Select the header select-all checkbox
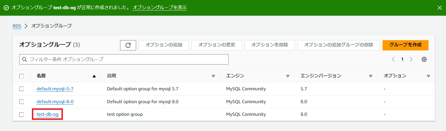 point(22,76)
